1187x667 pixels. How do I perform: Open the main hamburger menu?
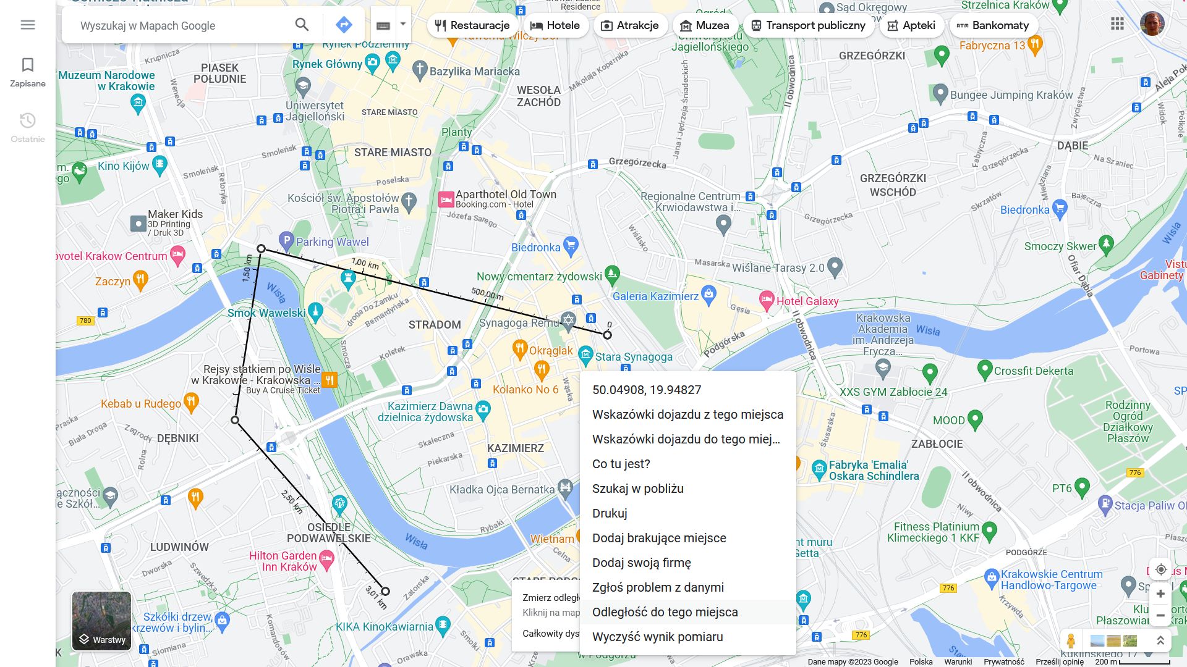pyautogui.click(x=28, y=24)
